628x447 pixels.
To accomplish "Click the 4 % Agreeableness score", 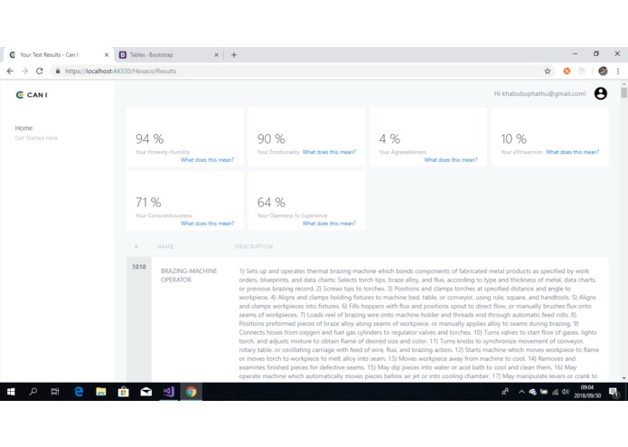I will pyautogui.click(x=389, y=139).
